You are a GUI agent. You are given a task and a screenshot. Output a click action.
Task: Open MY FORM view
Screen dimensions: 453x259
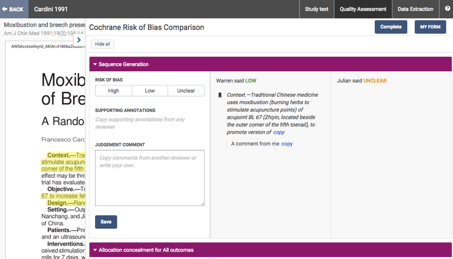pyautogui.click(x=430, y=27)
